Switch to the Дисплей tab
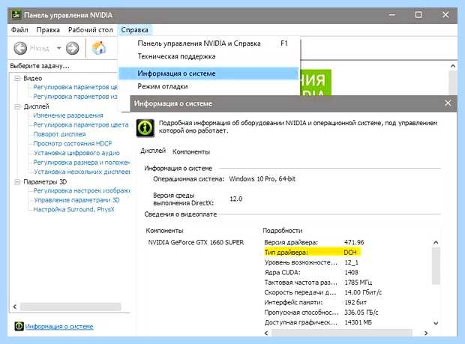Viewport: 465px width, 344px height. [x=153, y=151]
